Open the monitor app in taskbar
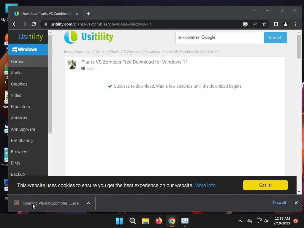 tap(185, 221)
